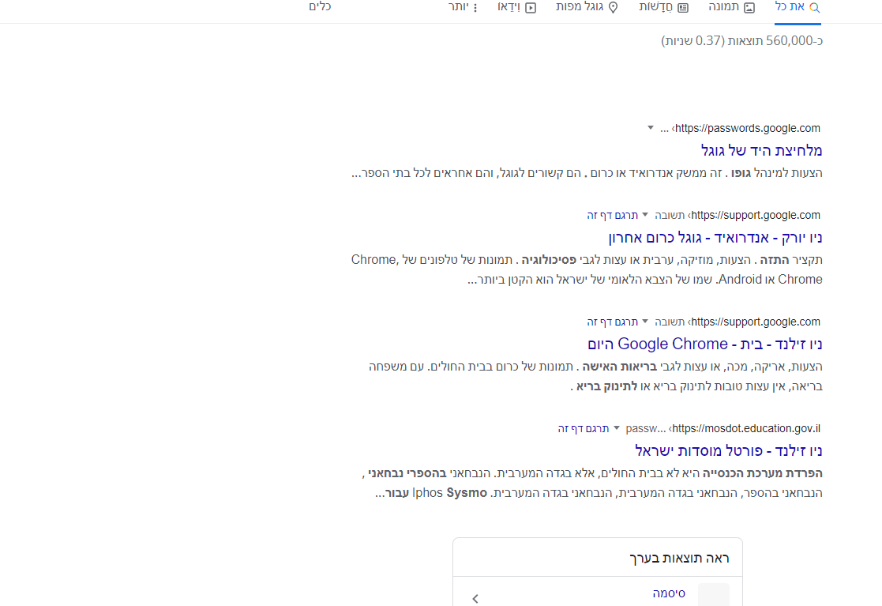
Task: Click the three-dot icon beside 'יותר'
Action: 475,7
